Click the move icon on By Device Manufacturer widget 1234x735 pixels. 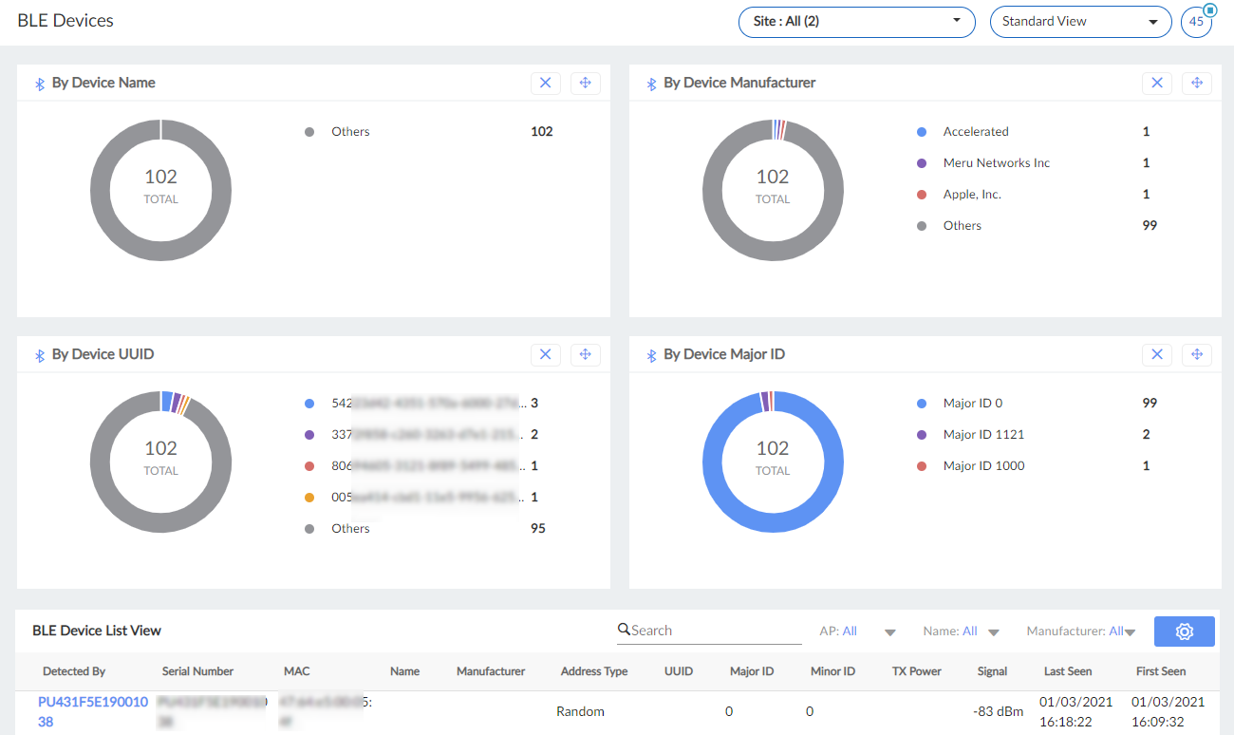(1197, 83)
